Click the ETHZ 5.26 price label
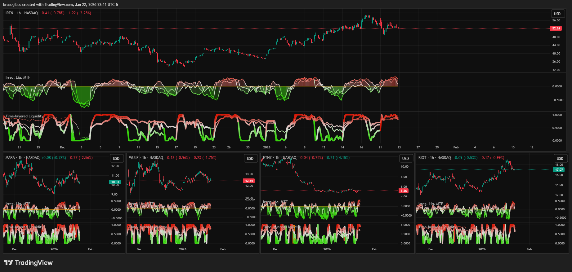The width and height of the screenshot is (572, 272). coord(404,191)
